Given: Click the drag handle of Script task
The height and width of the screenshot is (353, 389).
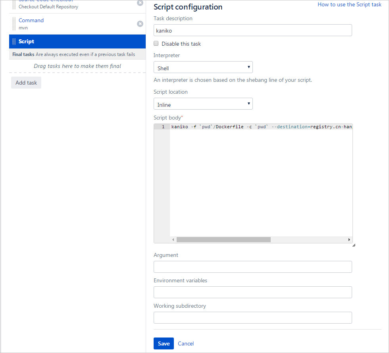Looking at the screenshot, I should 14,41.
